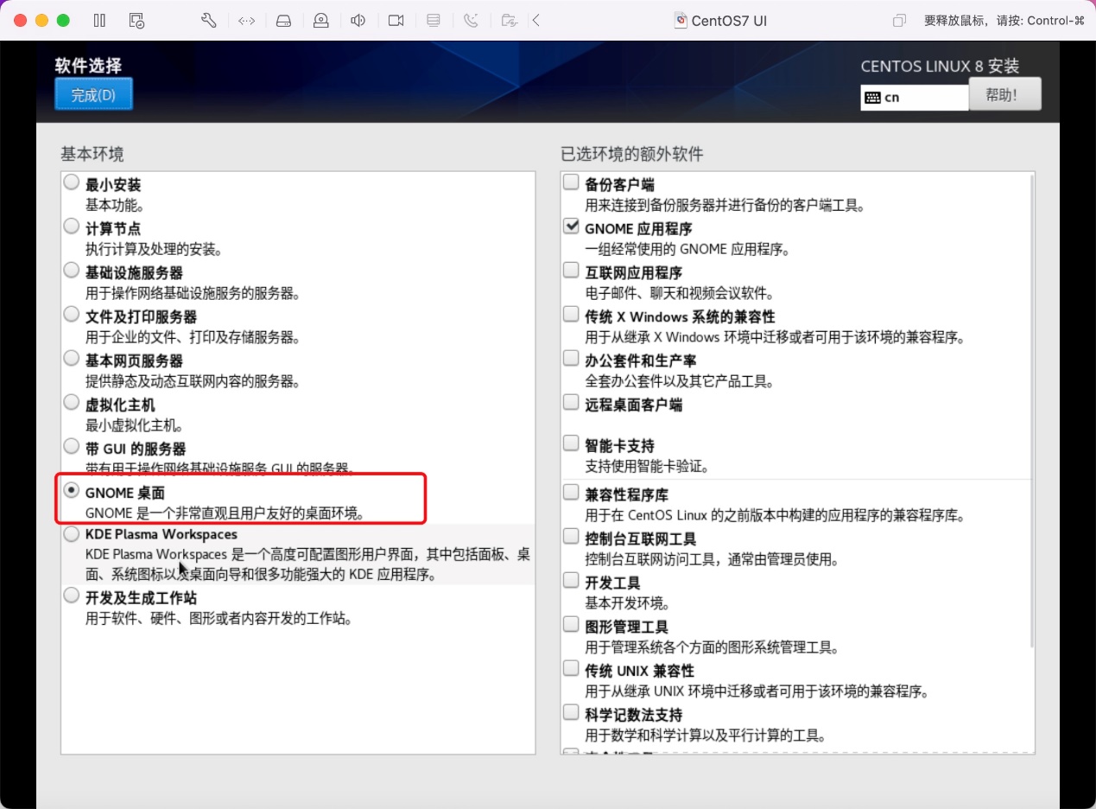The image size is (1096, 809).
Task: Select the 最小安装 base environment
Action: 71,183
